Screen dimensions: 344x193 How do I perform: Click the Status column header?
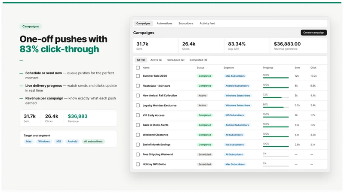pos(200,68)
